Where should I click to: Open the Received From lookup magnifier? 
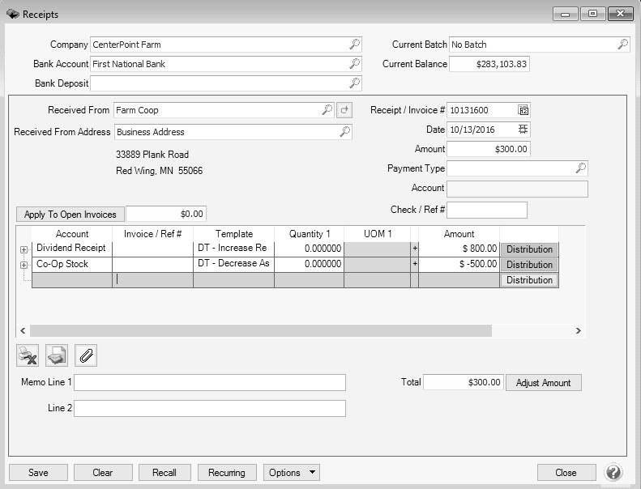coord(327,110)
